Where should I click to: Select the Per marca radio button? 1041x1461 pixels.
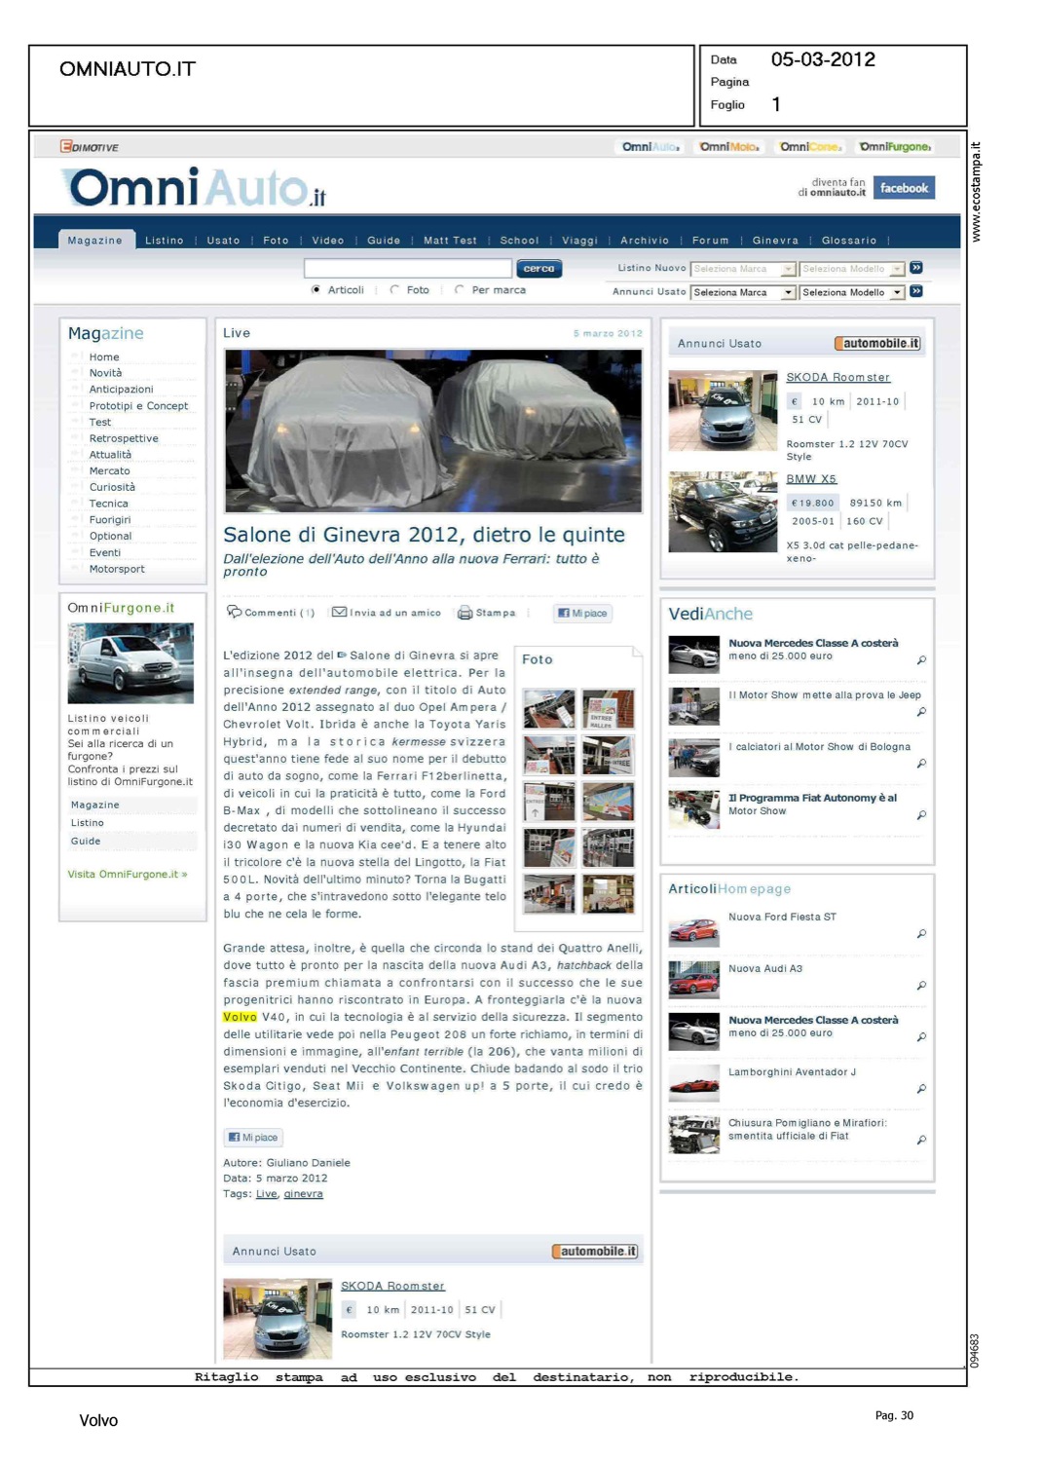pos(460,290)
